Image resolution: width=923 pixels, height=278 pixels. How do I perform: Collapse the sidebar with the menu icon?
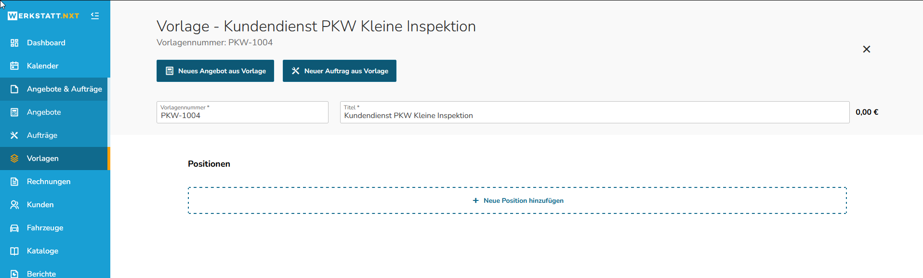(x=95, y=16)
